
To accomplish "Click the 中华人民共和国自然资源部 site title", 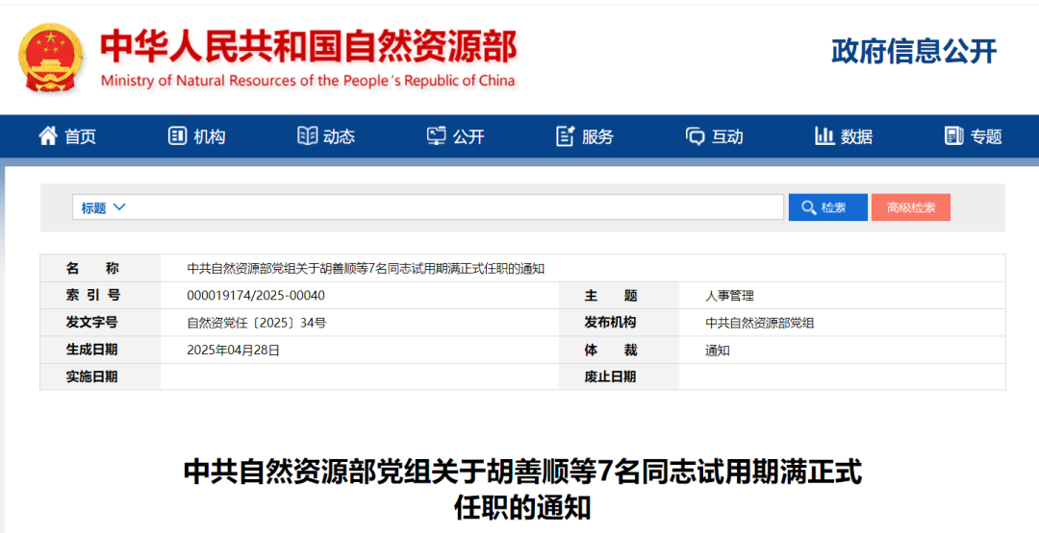I will [309, 46].
